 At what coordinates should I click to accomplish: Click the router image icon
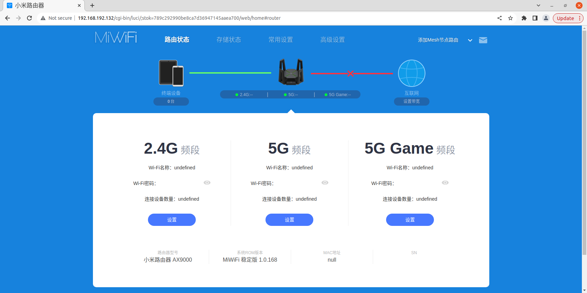(x=291, y=72)
